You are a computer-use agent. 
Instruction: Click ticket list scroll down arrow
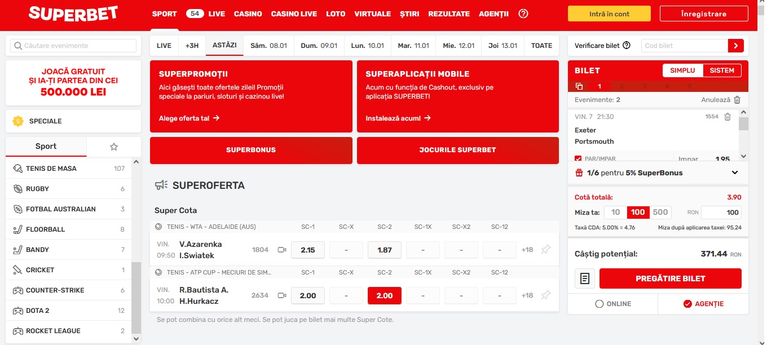pyautogui.click(x=743, y=156)
